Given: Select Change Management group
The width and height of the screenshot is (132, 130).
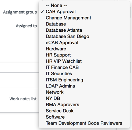Looking at the screenshot, I should 84,18.
